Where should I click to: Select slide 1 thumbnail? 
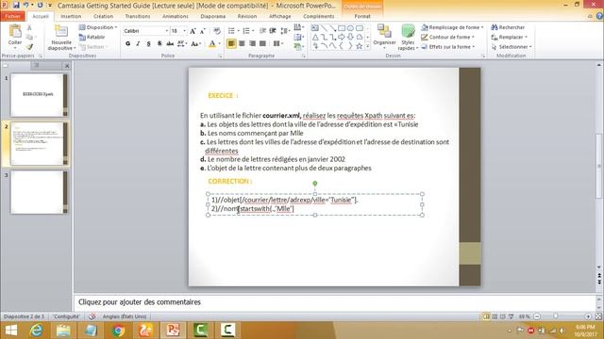coord(39,94)
